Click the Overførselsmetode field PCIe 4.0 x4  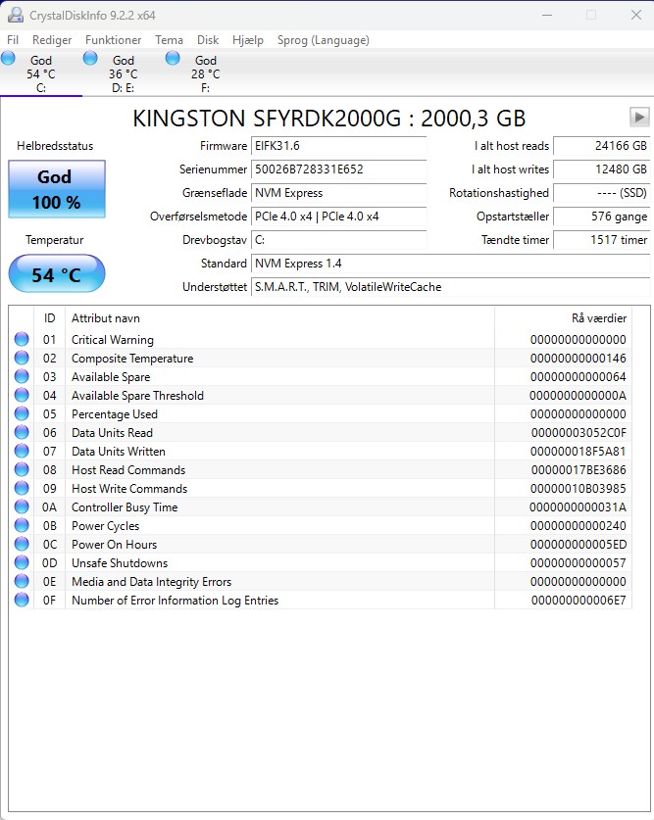pyautogui.click(x=339, y=217)
